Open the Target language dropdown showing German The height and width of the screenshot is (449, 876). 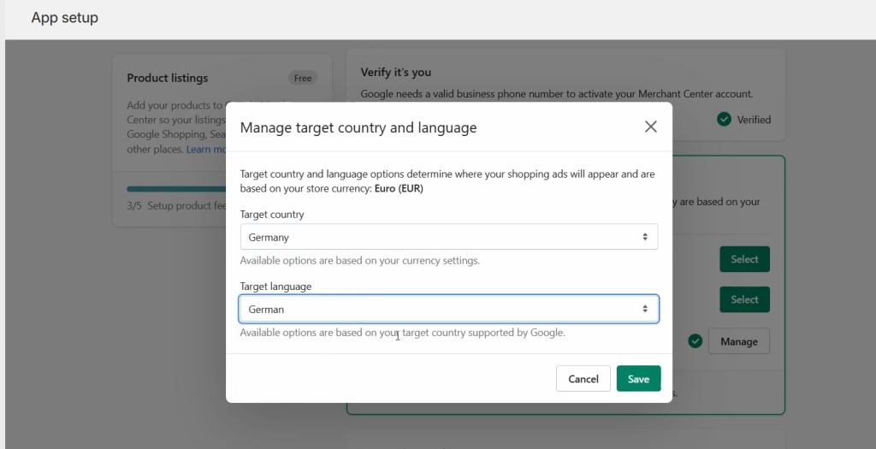[448, 309]
